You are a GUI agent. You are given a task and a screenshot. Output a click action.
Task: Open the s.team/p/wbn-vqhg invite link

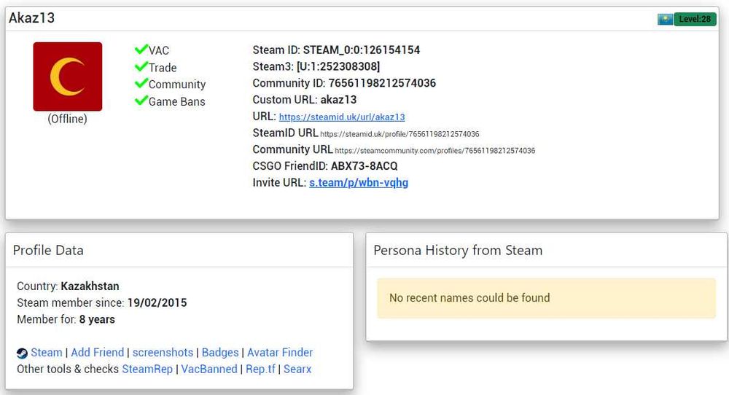click(x=359, y=183)
